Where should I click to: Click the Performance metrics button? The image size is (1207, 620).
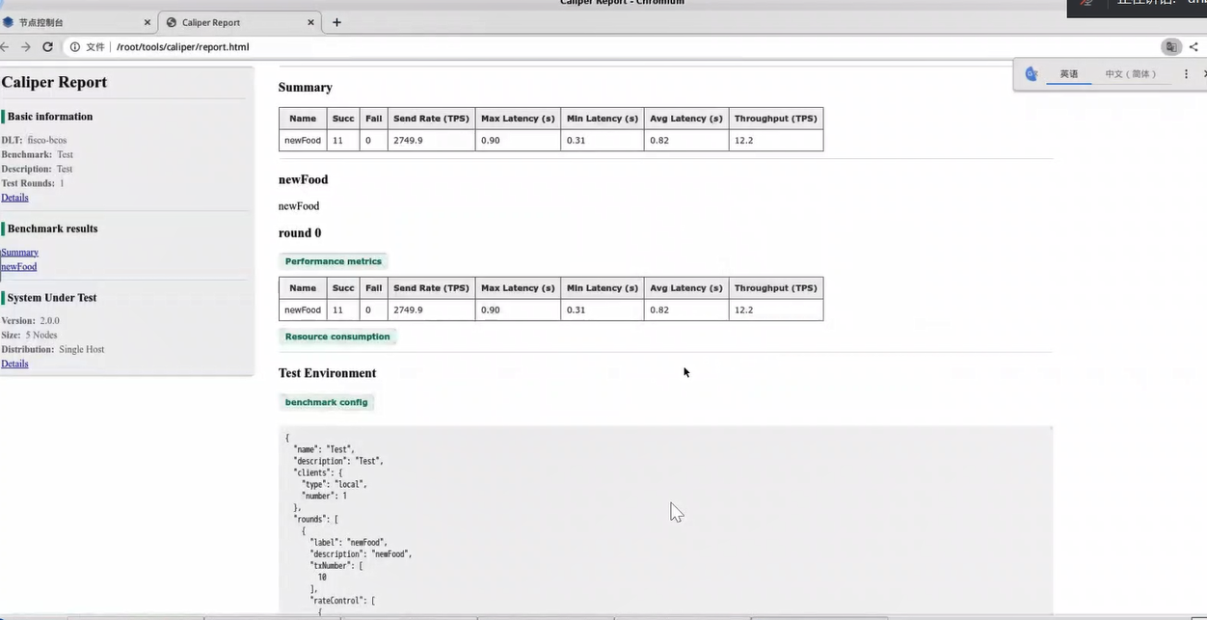[x=334, y=261]
